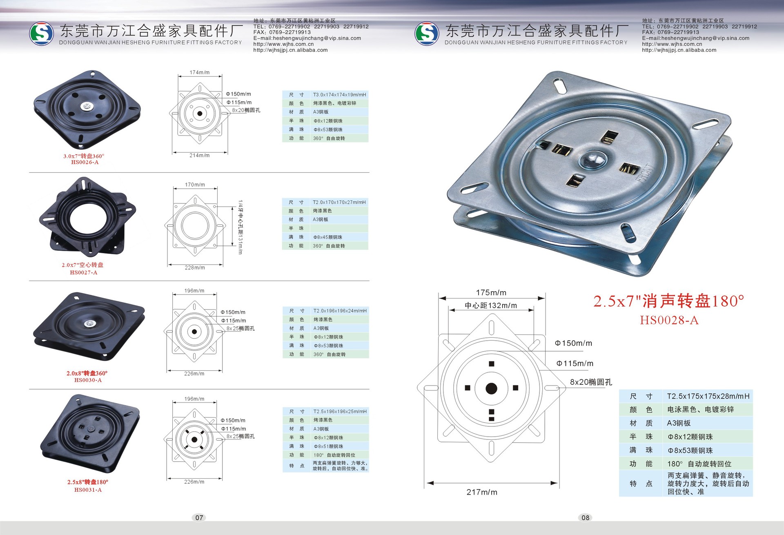The height and width of the screenshot is (535, 784).
Task: Click the right page English factory name
Action: pyautogui.click(x=536, y=42)
